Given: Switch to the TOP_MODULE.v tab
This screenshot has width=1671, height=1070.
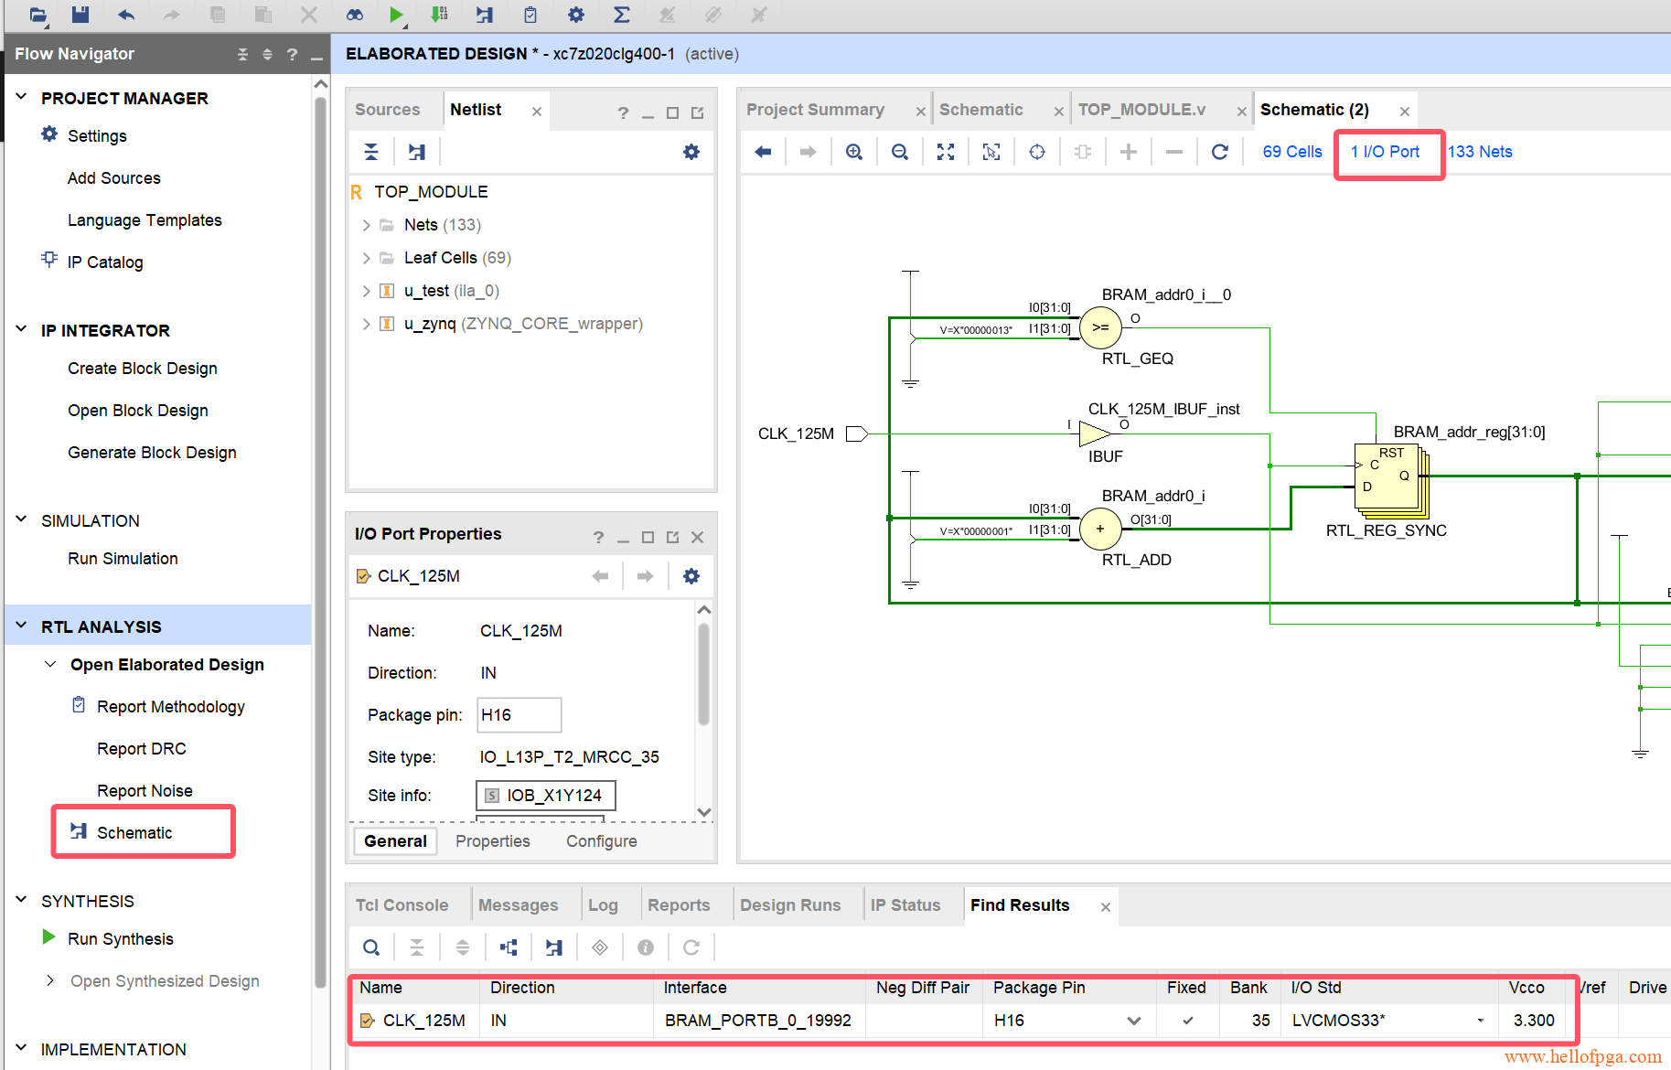Looking at the screenshot, I should point(1141,110).
